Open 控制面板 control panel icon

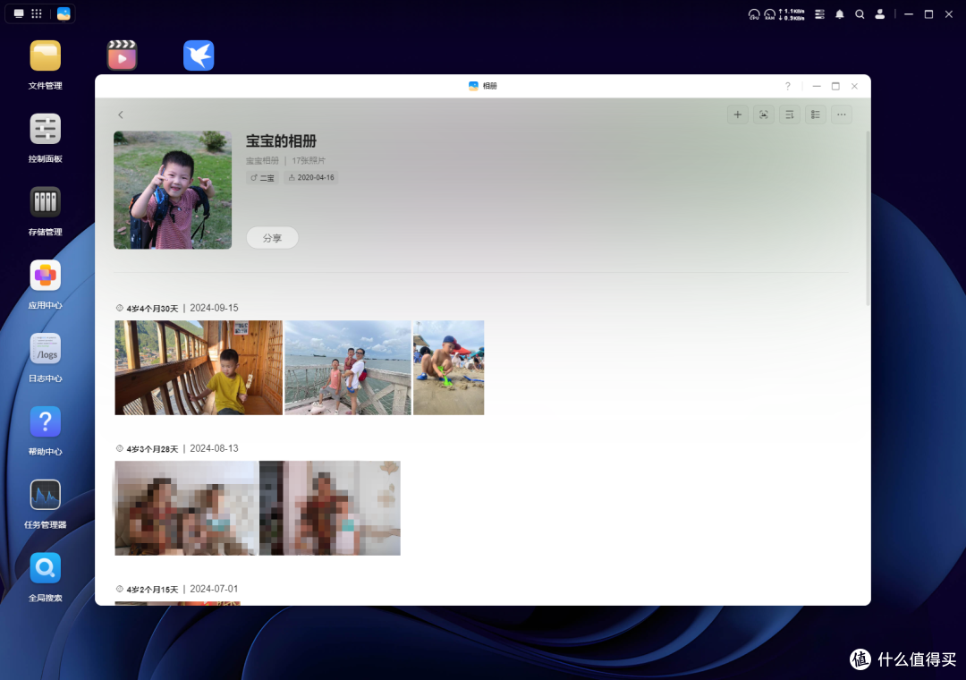point(45,129)
